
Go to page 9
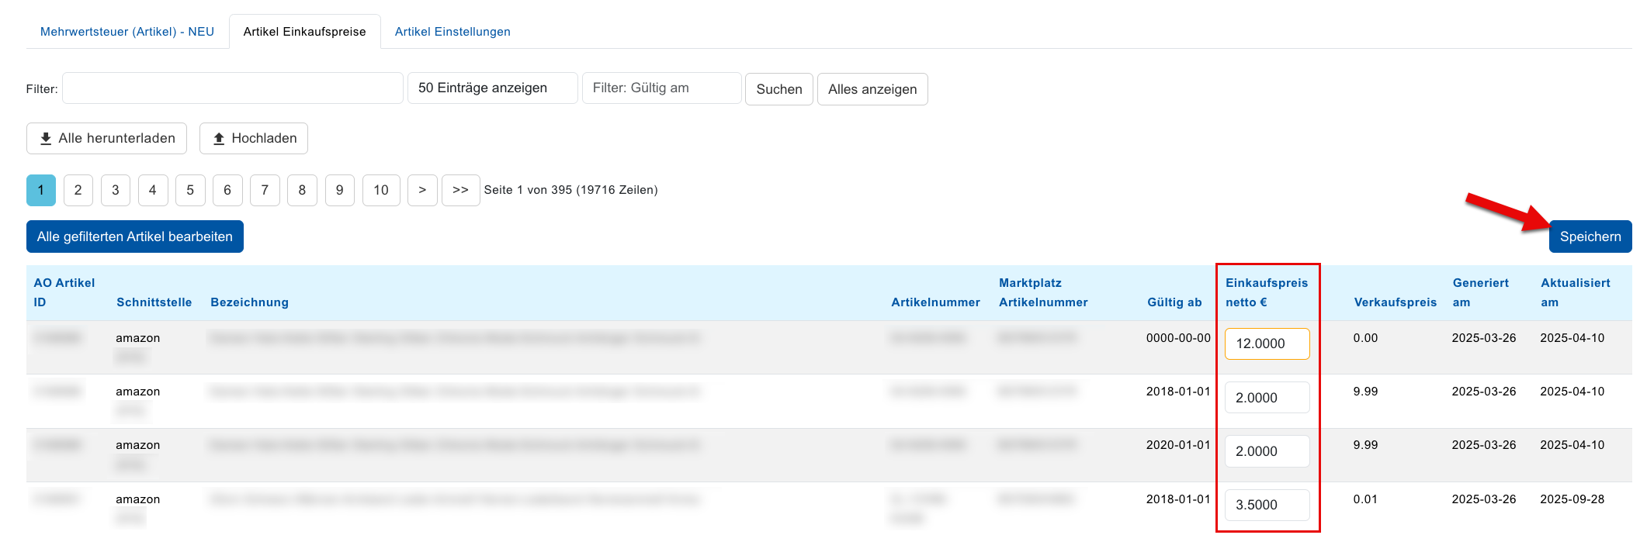click(x=339, y=190)
